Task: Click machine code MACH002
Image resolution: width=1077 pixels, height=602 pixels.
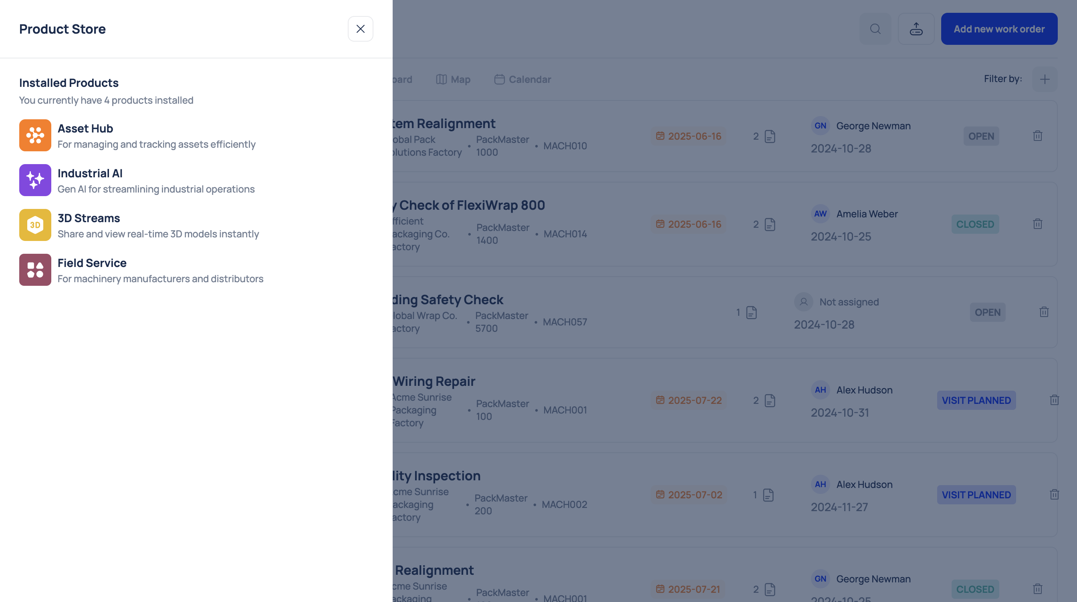Action: click(565, 505)
